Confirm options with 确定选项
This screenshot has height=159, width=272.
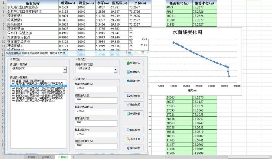tap(133, 105)
